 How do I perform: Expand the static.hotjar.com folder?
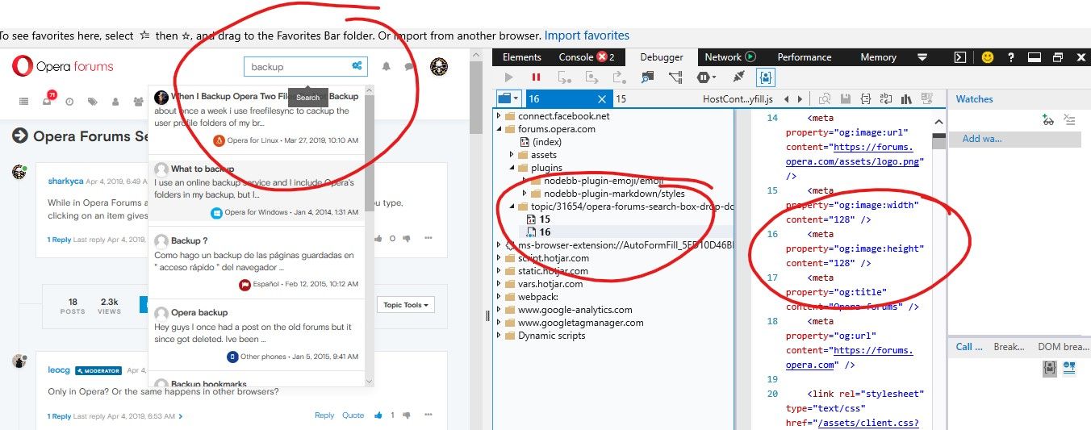499,271
